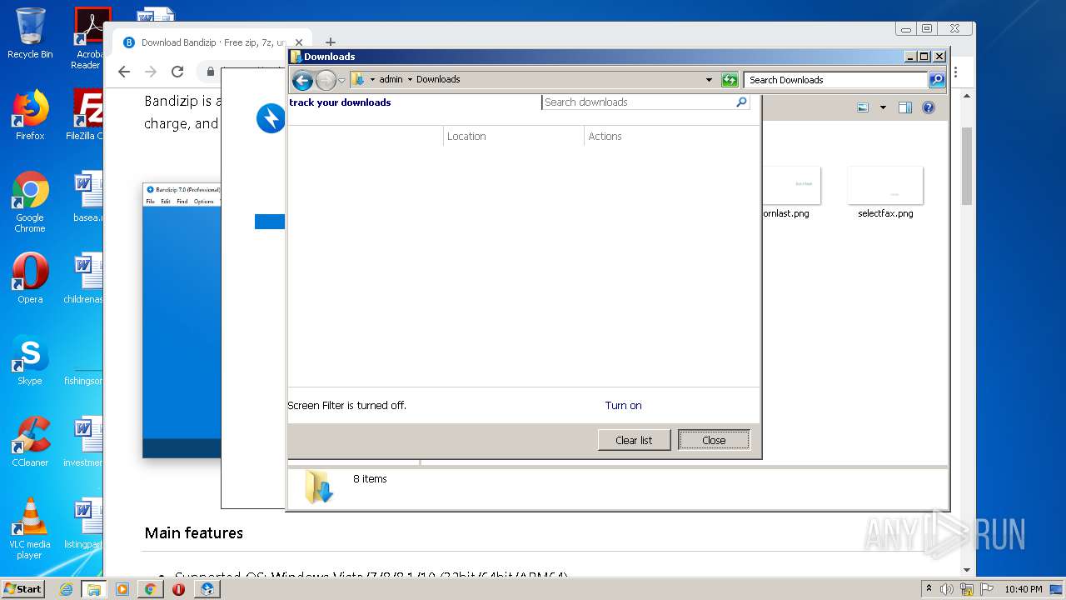Click Opera icon in the taskbar
The height and width of the screenshot is (600, 1066).
[178, 589]
